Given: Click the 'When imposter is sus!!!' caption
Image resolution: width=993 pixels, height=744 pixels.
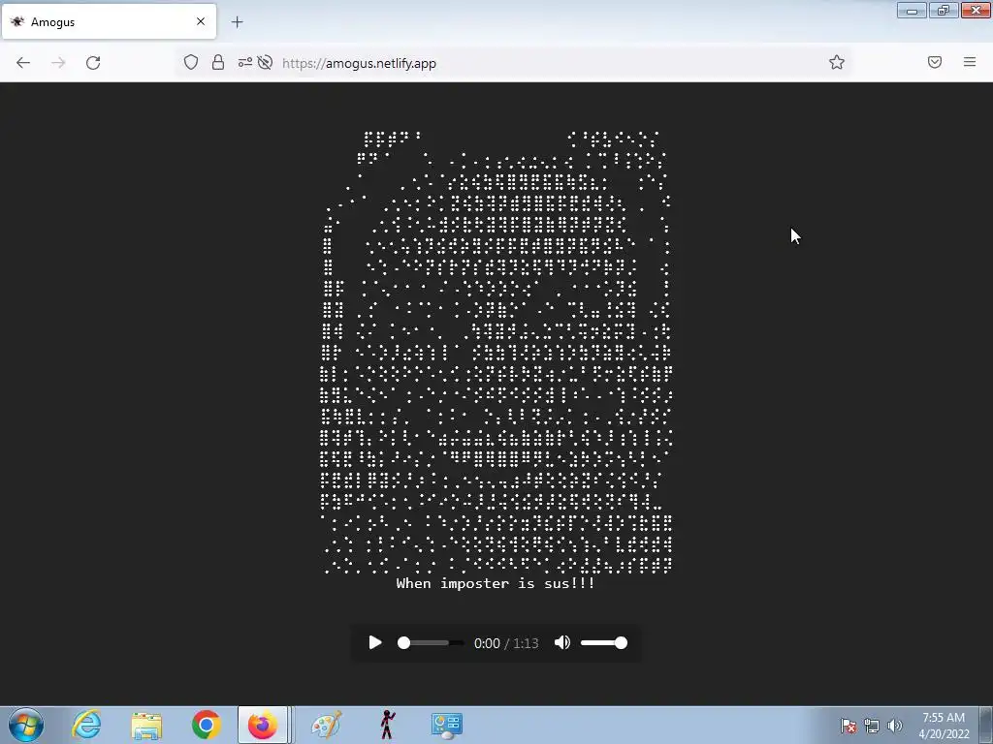Looking at the screenshot, I should [x=496, y=583].
